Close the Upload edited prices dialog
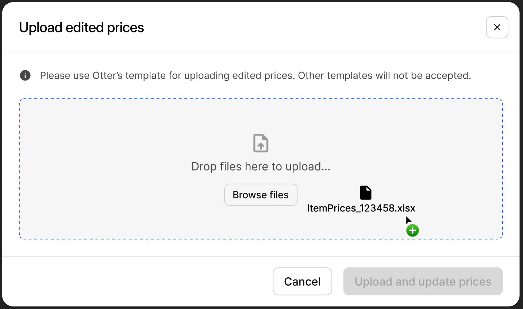 pos(497,27)
